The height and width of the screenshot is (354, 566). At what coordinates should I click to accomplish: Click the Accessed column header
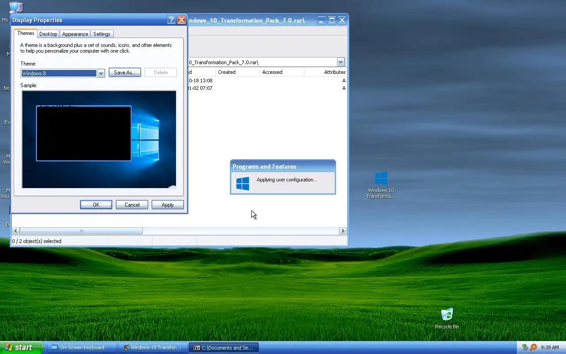tap(282, 72)
